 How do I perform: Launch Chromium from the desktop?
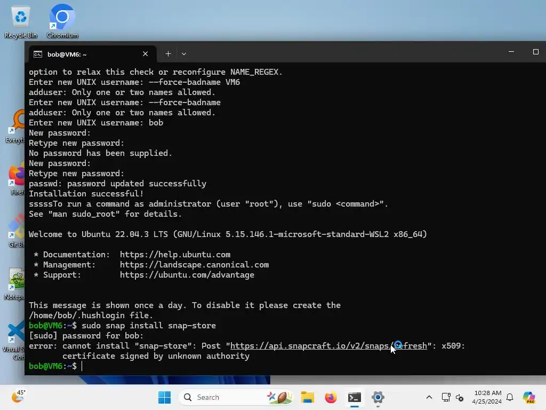coord(62,21)
